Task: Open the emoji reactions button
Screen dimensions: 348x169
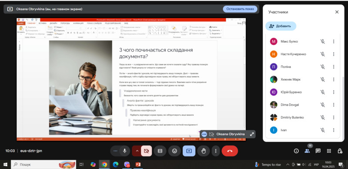Action: pyautogui.click(x=175, y=151)
